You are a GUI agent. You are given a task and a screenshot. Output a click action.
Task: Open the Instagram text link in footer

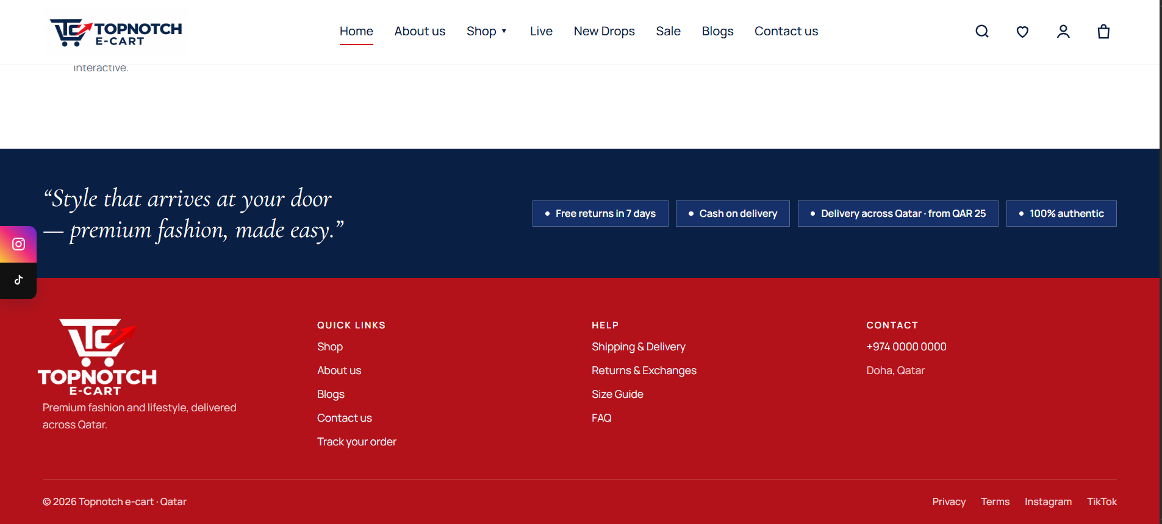click(x=1048, y=501)
